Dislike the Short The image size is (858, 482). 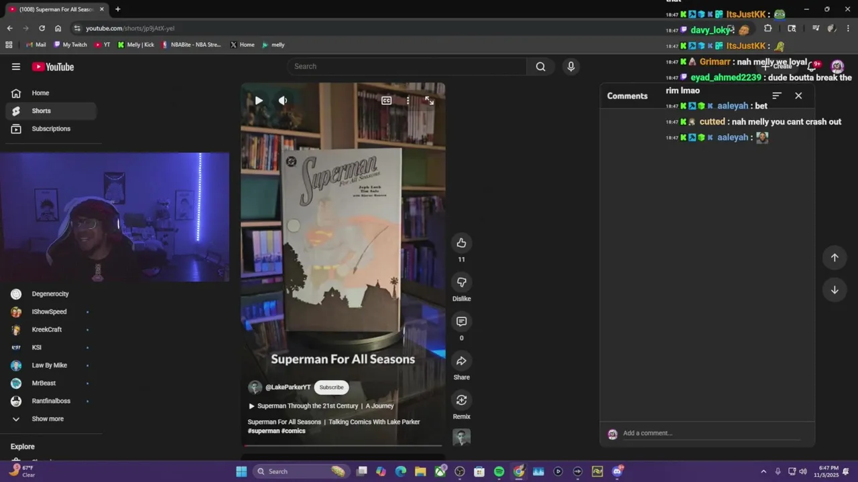tap(461, 282)
